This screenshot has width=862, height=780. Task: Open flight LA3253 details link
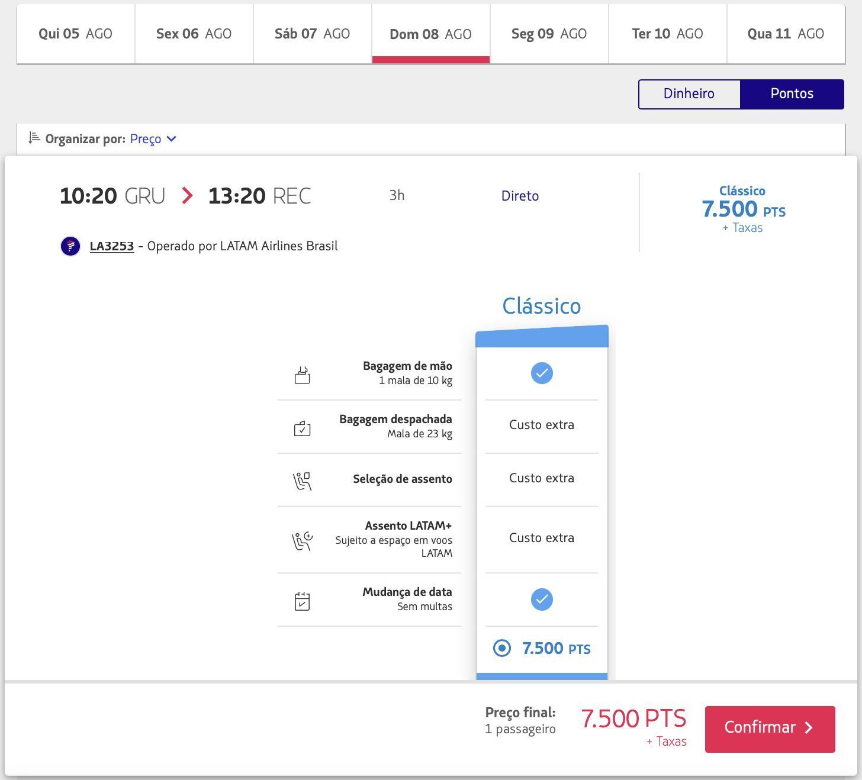coord(112,246)
